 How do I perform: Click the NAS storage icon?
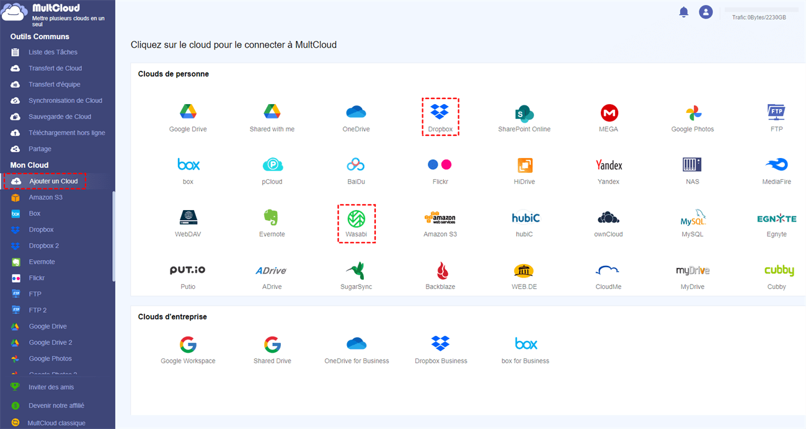pos(692,165)
